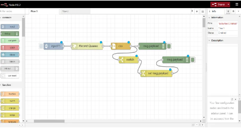The image size is (241, 129).
Task: Switch to the Flow 2 tab
Action: pos(75,11)
